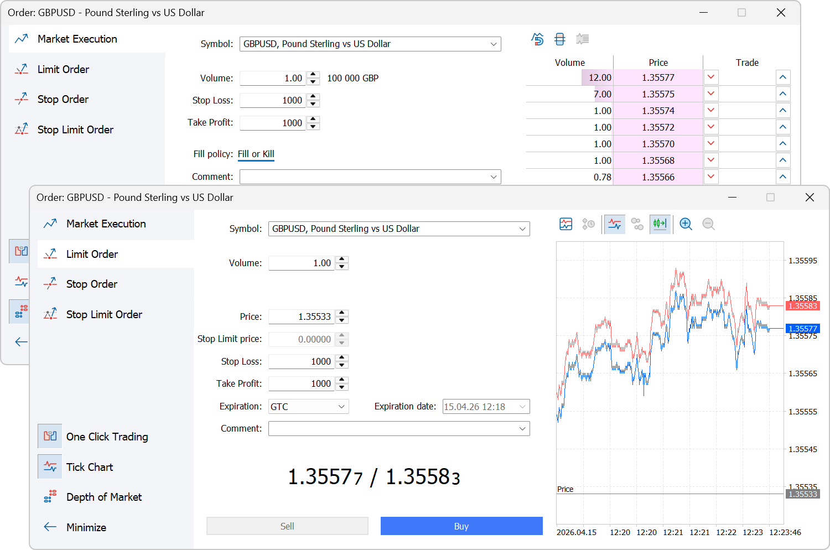Increase Volume with the stepper up arrow

point(342,260)
